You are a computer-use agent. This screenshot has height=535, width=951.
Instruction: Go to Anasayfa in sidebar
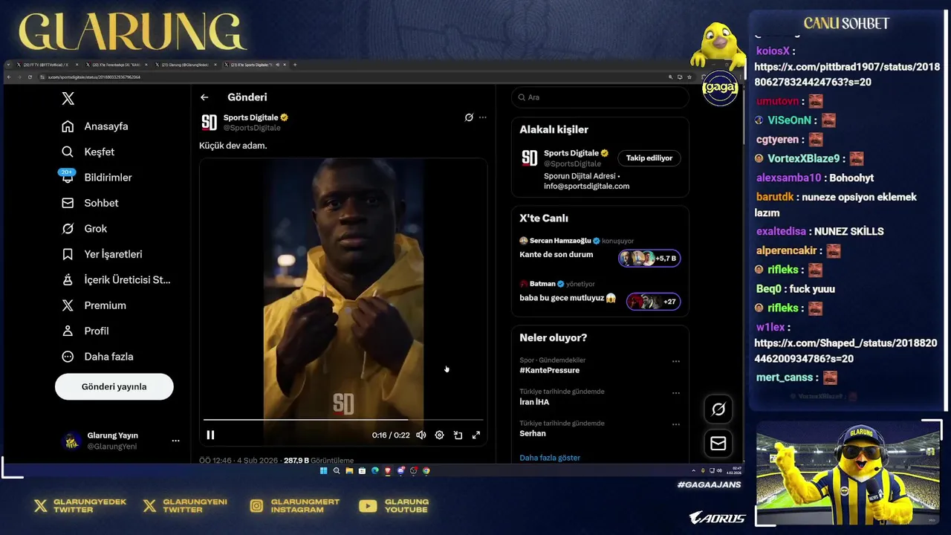point(95,126)
